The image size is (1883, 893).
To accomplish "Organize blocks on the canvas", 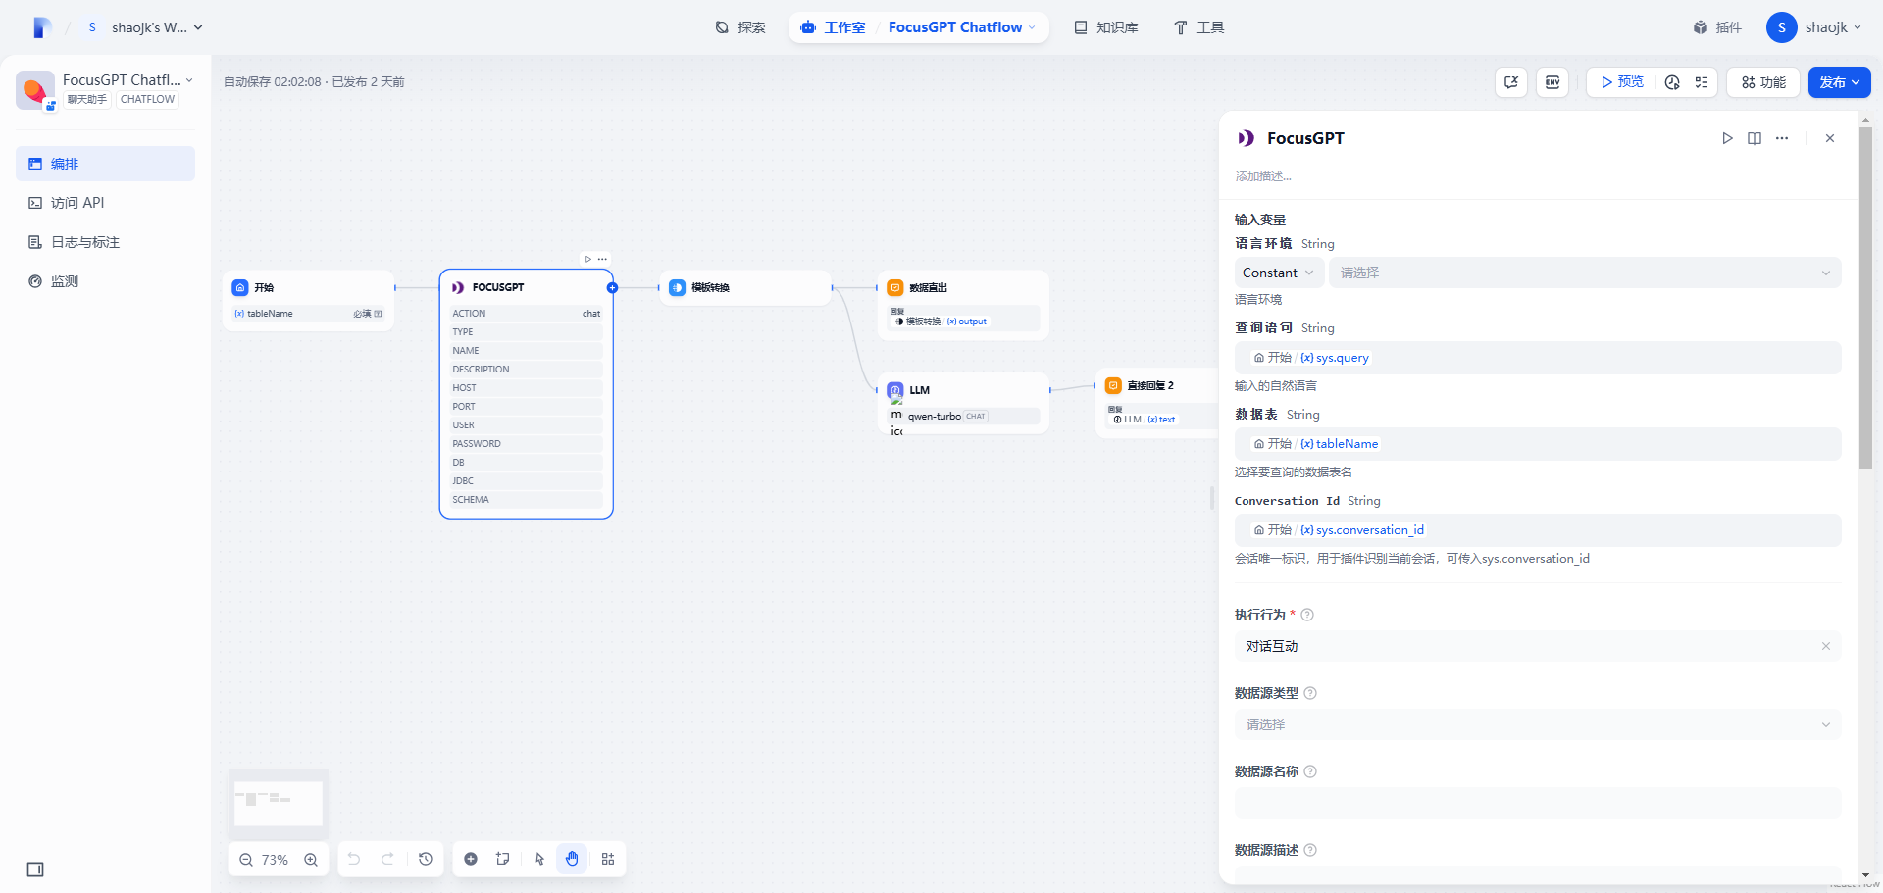I will coord(608,859).
